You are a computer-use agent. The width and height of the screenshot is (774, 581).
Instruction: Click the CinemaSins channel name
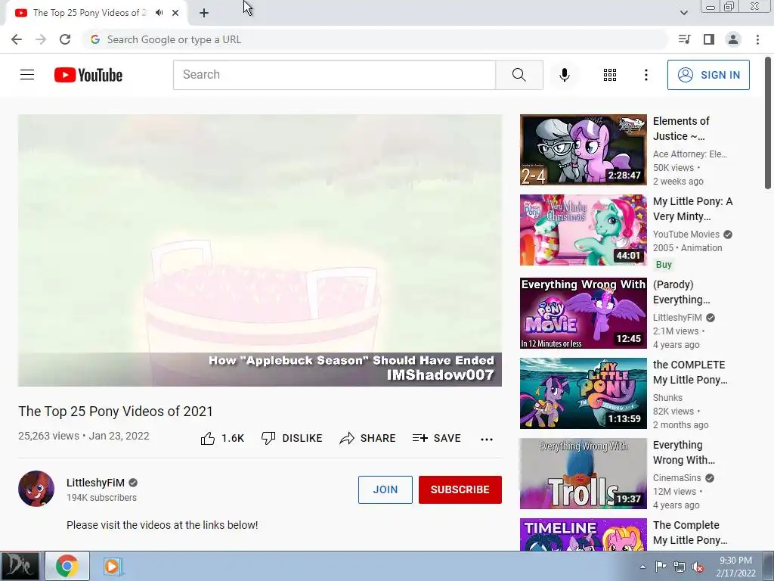[676, 478]
